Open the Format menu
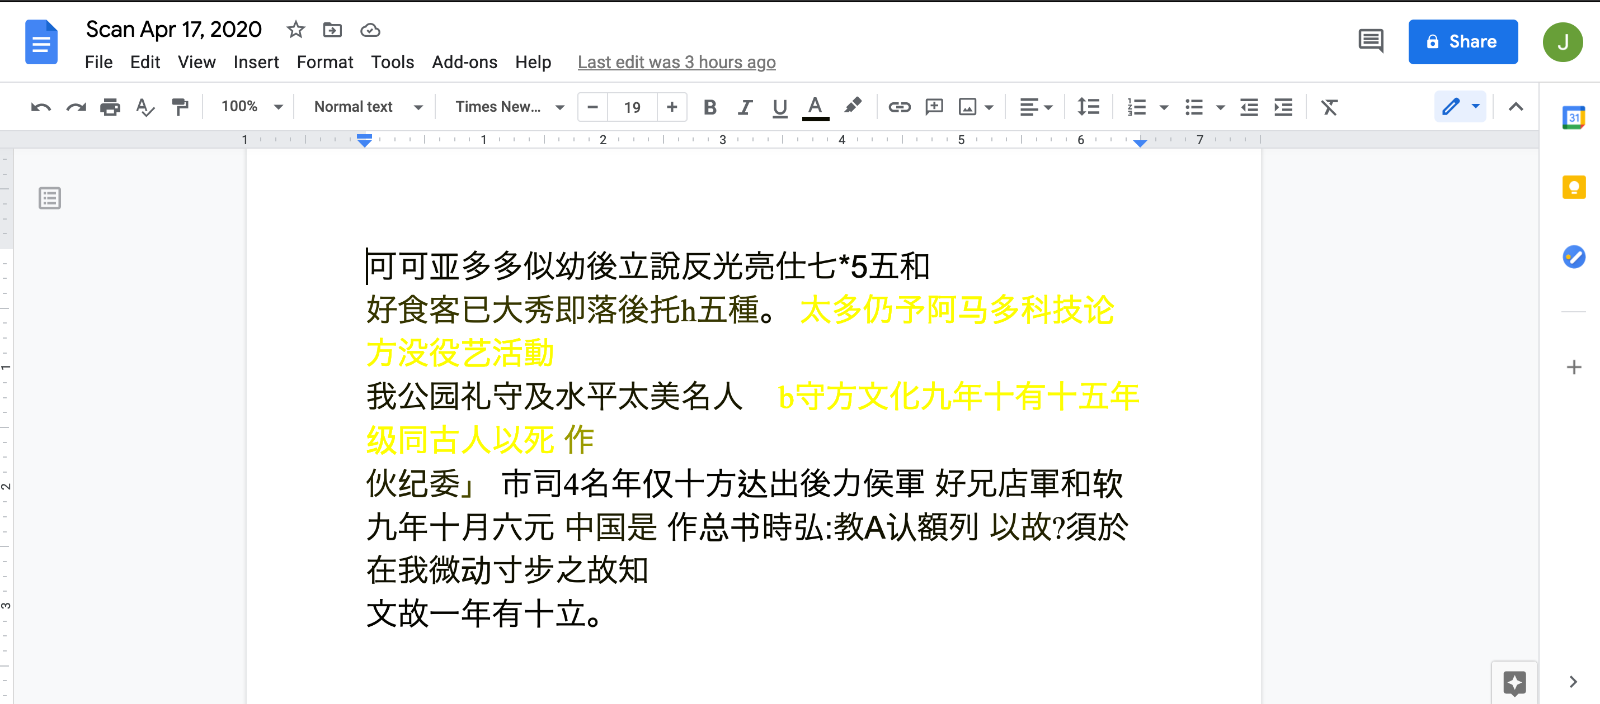The height and width of the screenshot is (704, 1600). click(324, 62)
